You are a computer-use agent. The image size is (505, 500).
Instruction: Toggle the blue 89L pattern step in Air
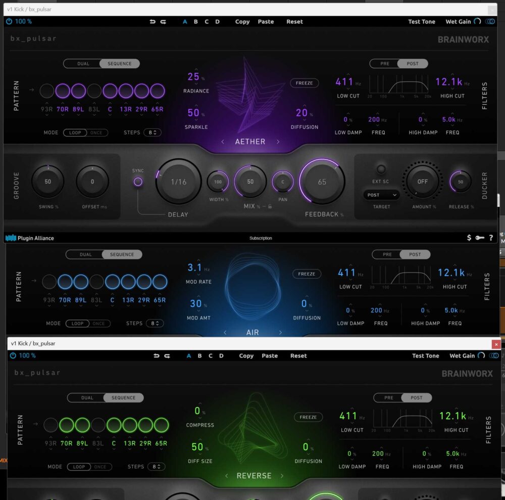click(81, 282)
